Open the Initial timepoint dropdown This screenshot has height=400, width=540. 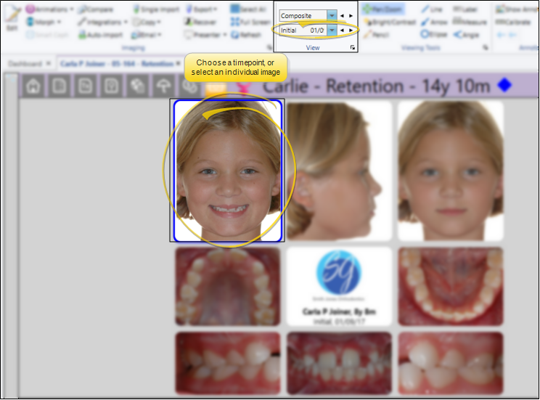point(332,30)
